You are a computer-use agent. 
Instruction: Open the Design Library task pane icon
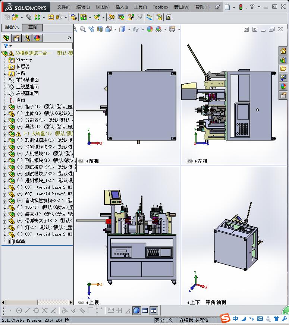tap(283, 60)
